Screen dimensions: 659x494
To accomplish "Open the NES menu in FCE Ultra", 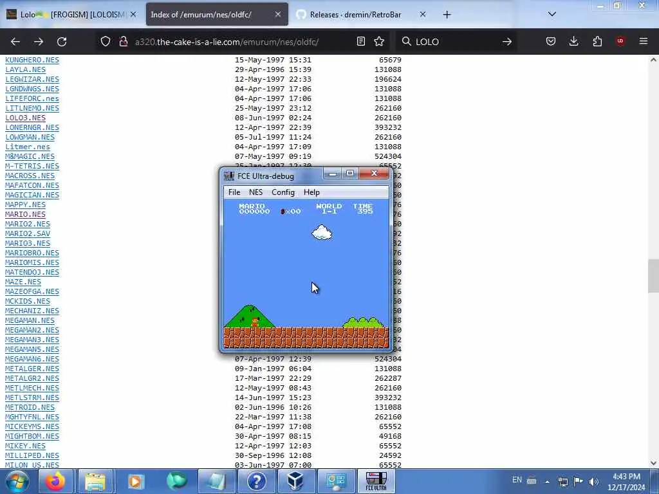I will click(x=255, y=192).
